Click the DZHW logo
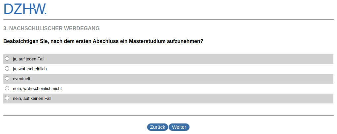This screenshot has width=337, height=134. 25,9
